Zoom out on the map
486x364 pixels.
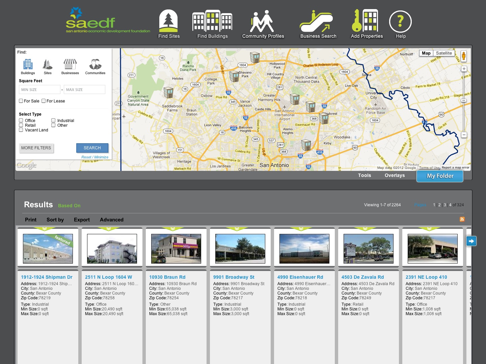tap(464, 135)
